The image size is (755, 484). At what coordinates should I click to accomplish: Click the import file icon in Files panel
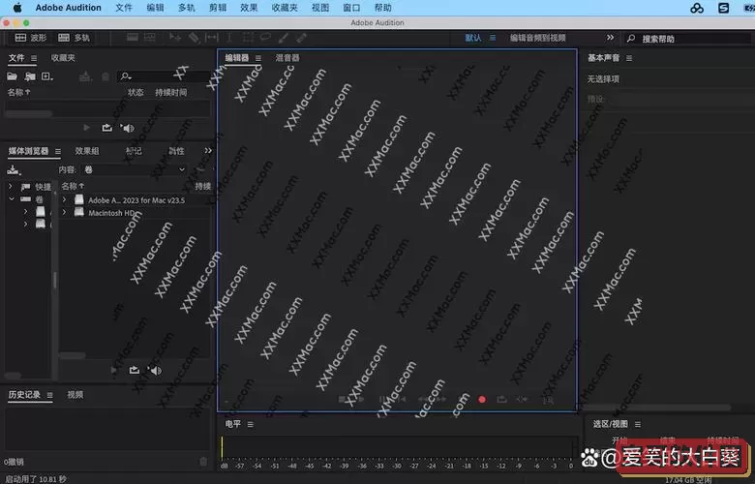click(30, 76)
